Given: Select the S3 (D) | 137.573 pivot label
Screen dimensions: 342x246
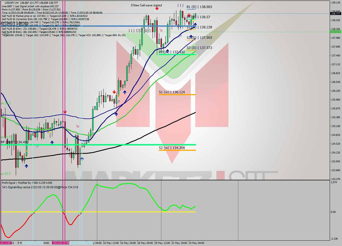Looking at the screenshot, I should pos(199,48).
